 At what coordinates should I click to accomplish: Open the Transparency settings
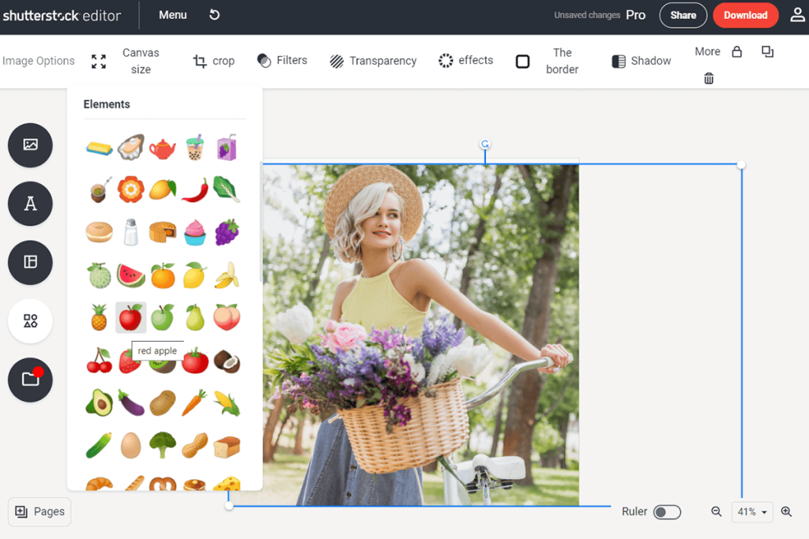373,61
